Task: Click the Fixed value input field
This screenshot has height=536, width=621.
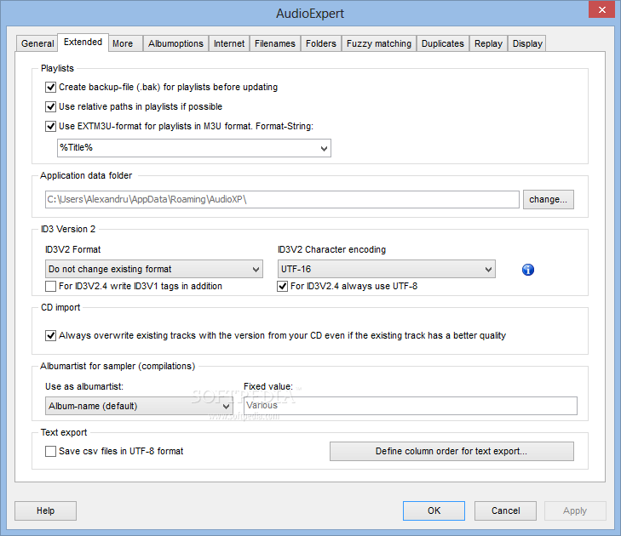Action: click(411, 406)
